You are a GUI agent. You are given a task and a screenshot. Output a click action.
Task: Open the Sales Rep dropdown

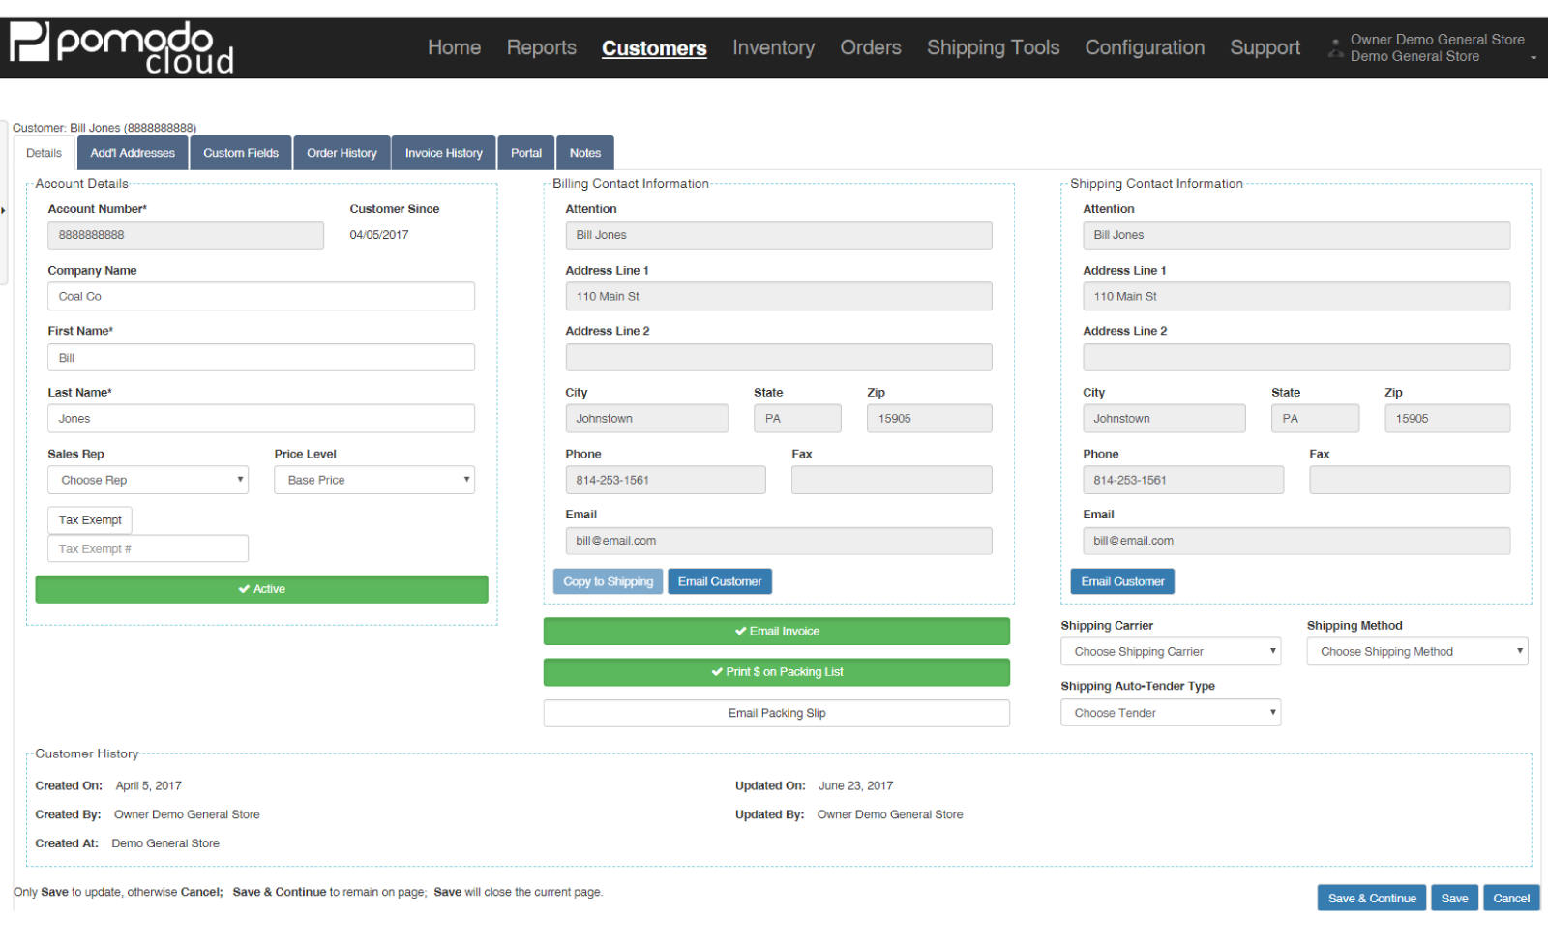pos(148,481)
